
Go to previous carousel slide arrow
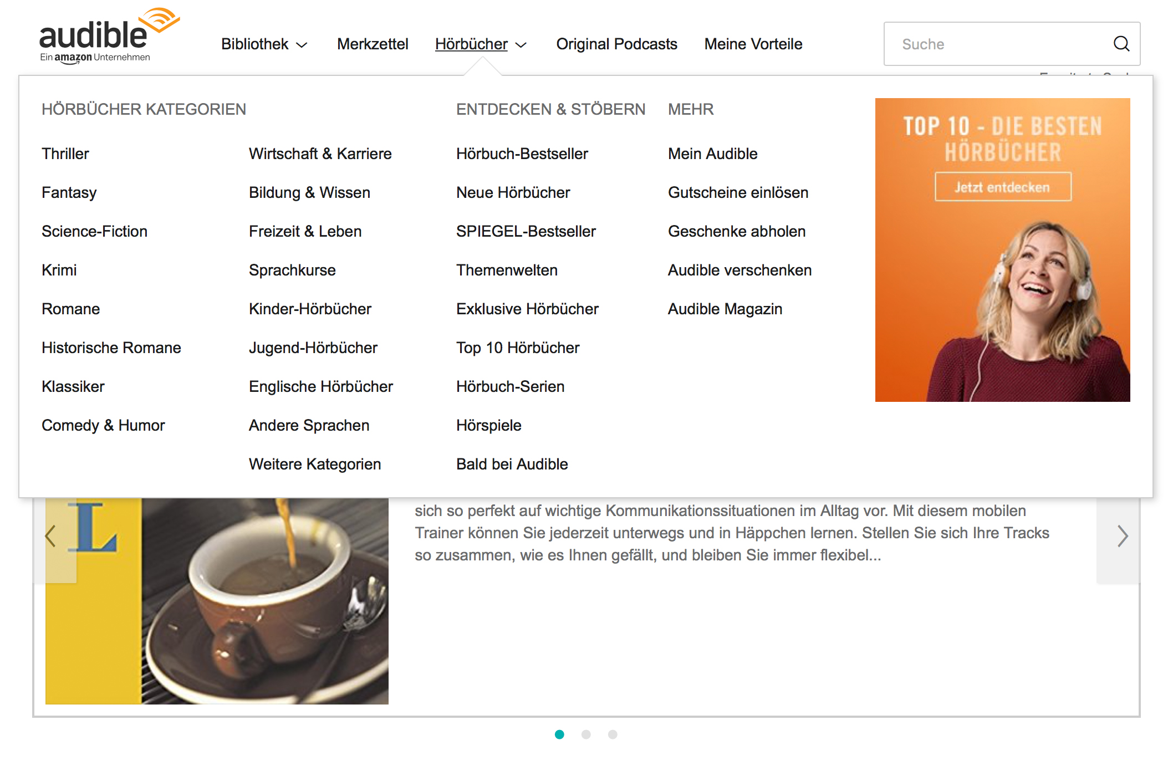[51, 536]
